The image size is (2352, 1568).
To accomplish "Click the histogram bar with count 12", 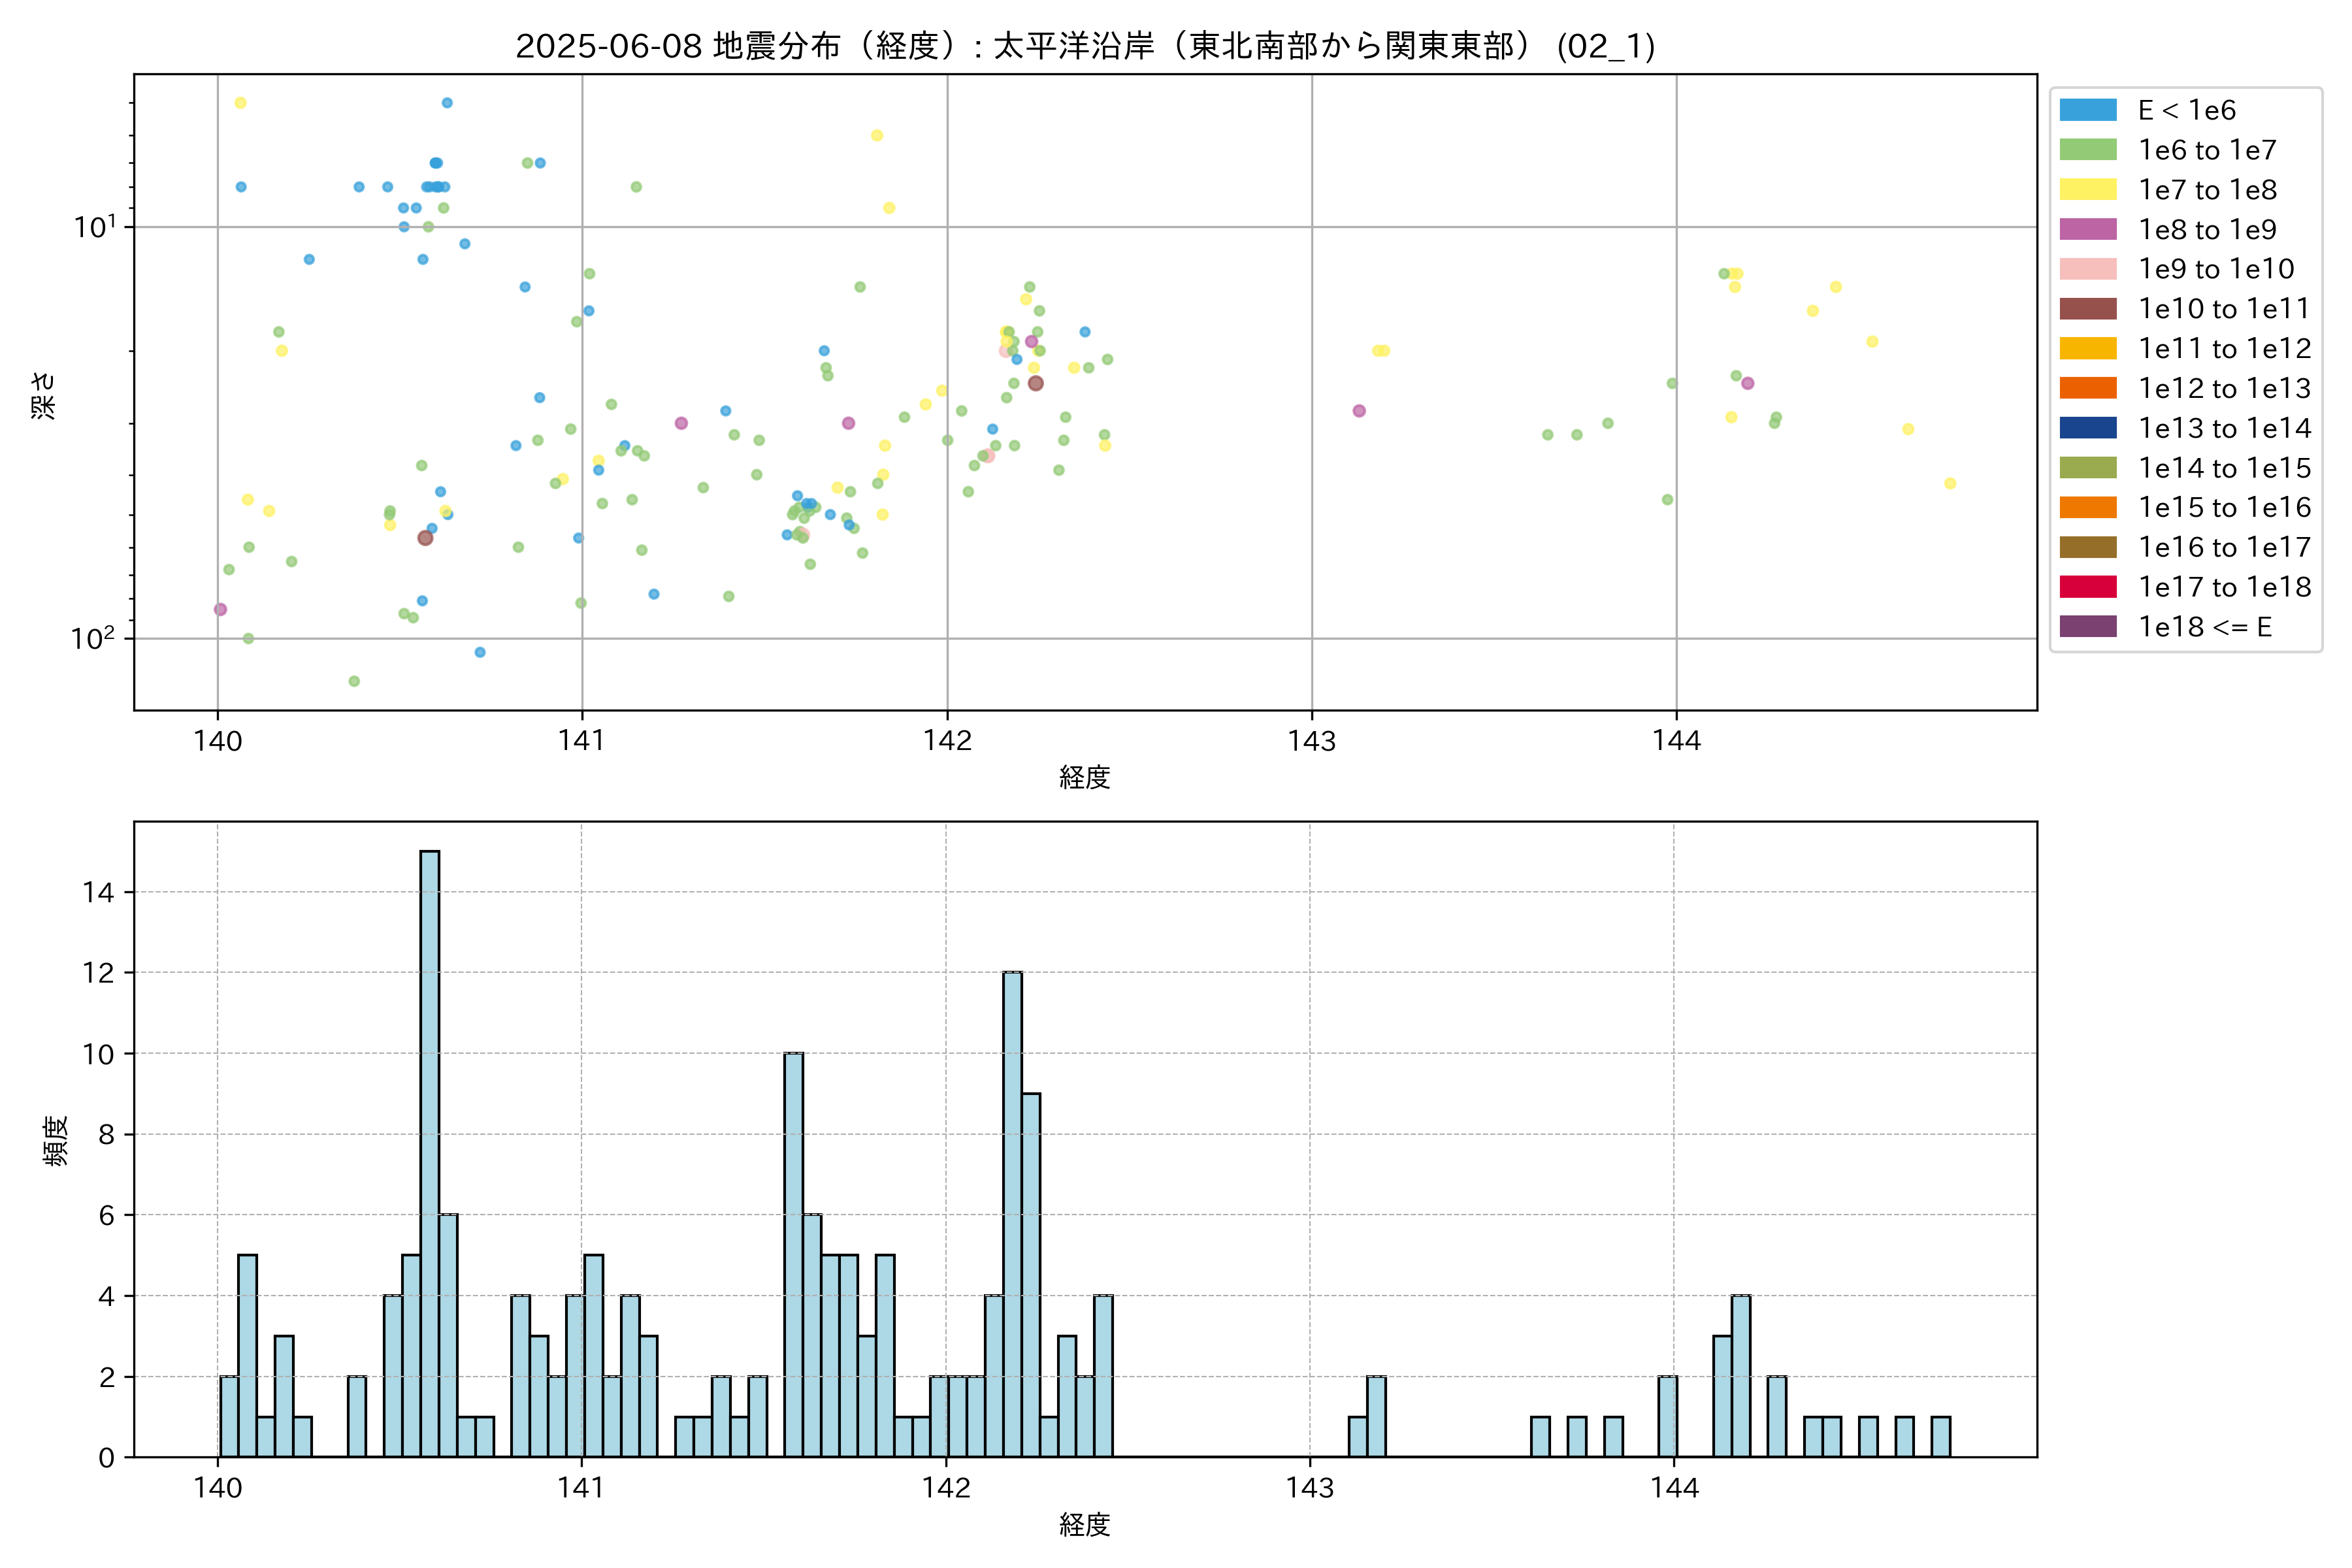I will (x=1012, y=1214).
